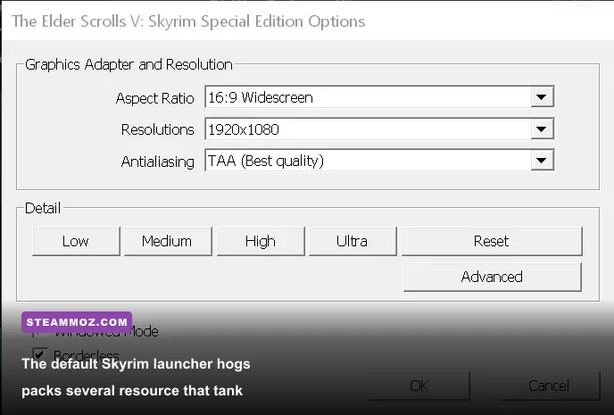Click the Resolutions label
Image resolution: width=614 pixels, height=415 pixels.
pos(157,129)
